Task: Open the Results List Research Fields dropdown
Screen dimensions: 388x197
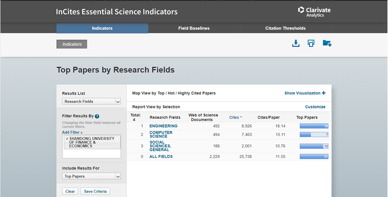Action: pyautogui.click(x=92, y=102)
